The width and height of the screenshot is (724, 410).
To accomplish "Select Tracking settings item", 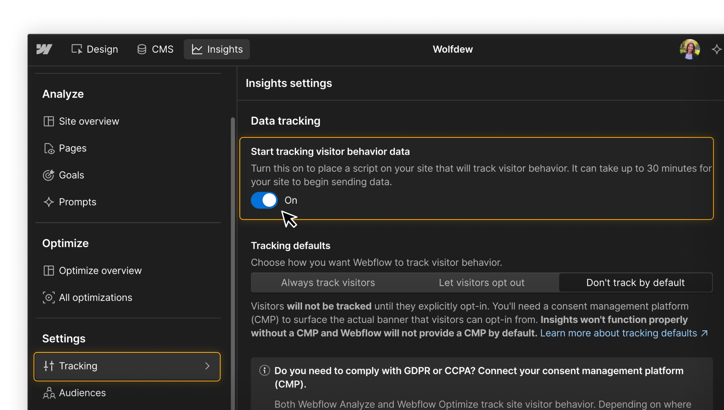I will (x=127, y=366).
